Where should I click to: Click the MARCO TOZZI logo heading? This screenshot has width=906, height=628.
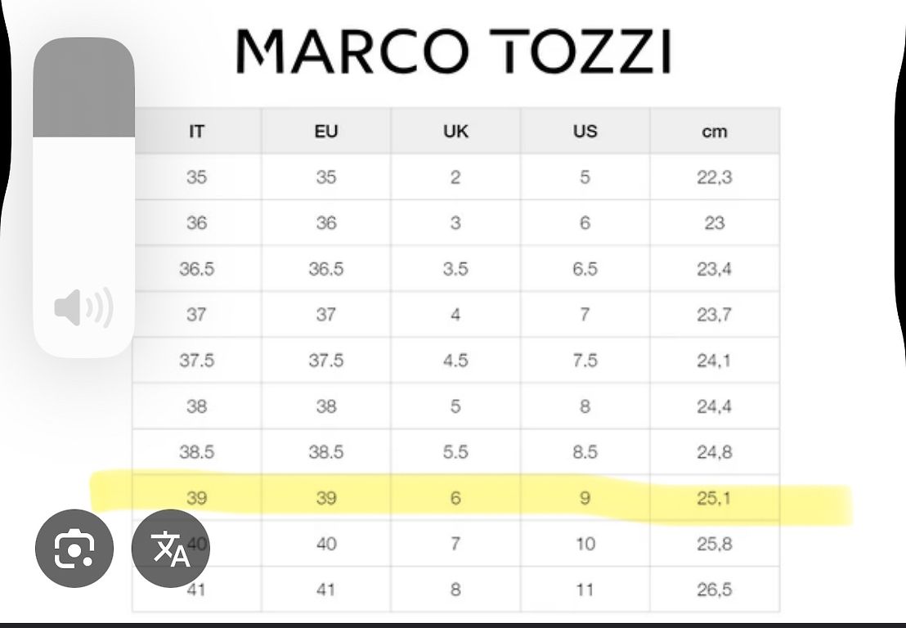tap(453, 52)
